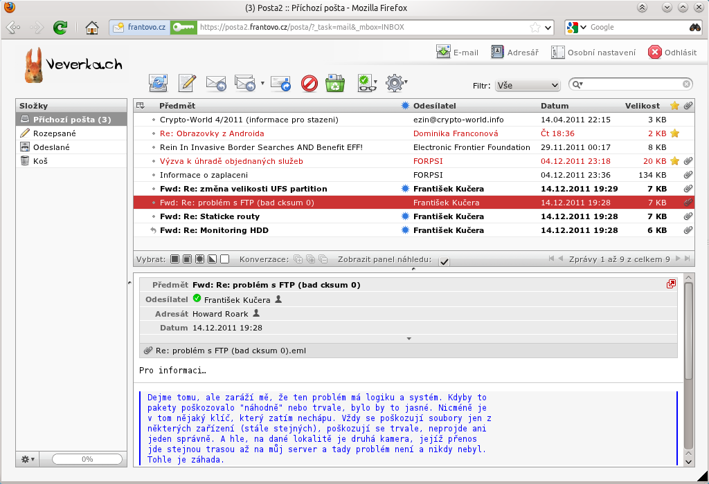Open message in new window icon
This screenshot has width=709, height=484.
(671, 284)
